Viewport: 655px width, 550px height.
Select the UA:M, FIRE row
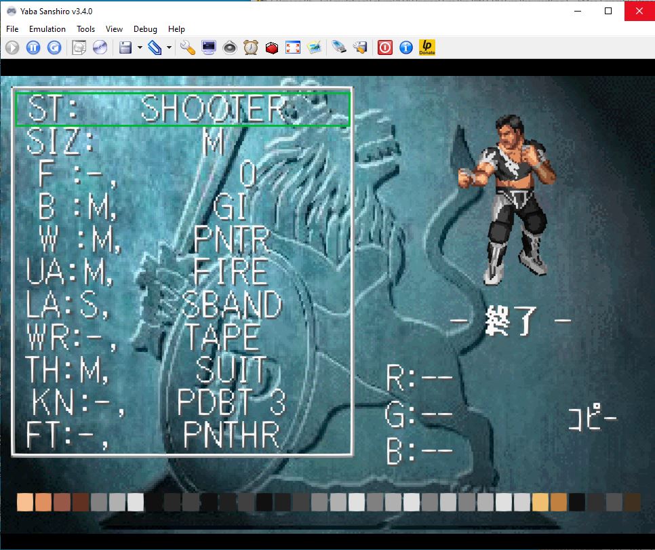pos(182,272)
